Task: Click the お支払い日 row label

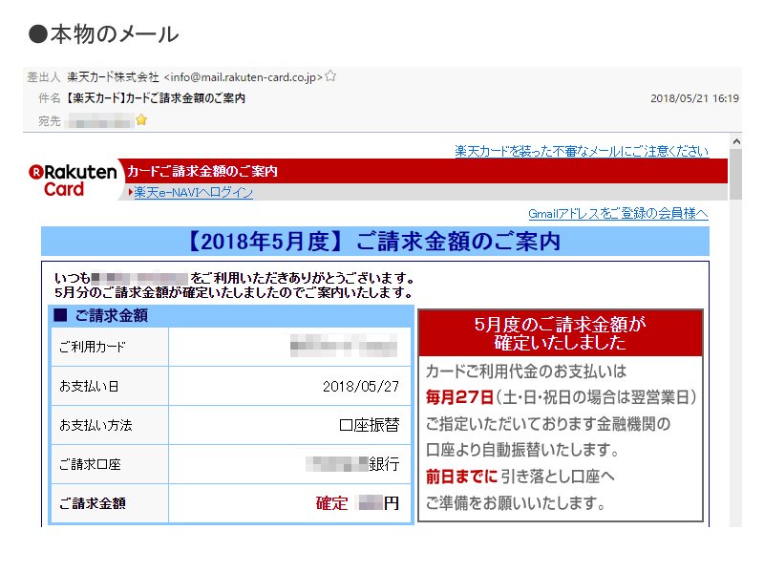Action: (x=89, y=387)
